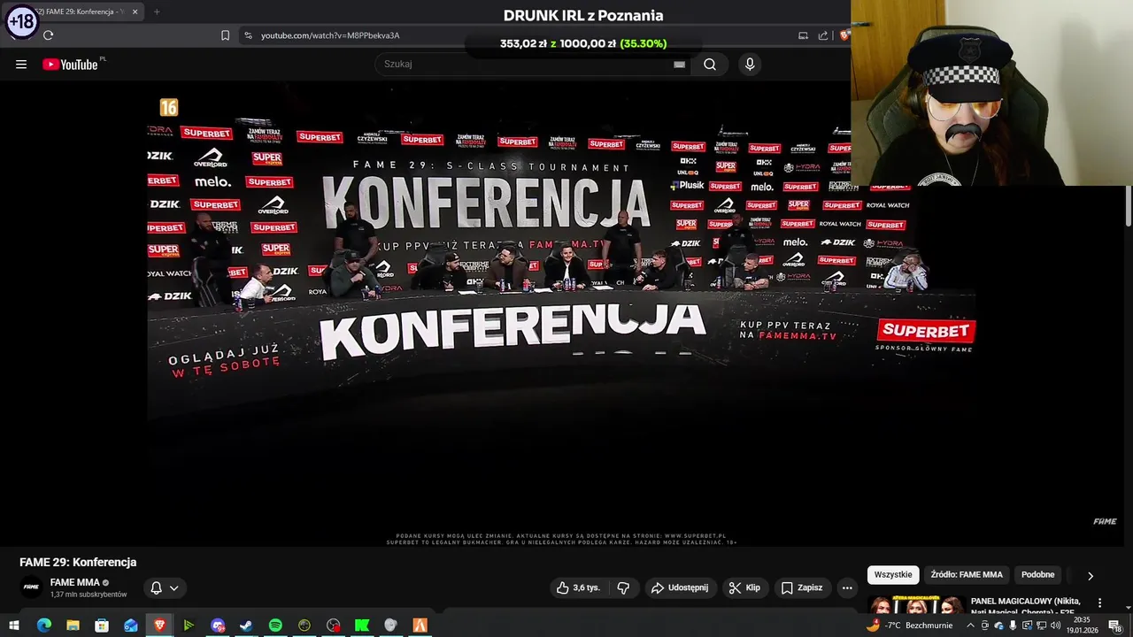Show more filter chips with right arrow
The width and height of the screenshot is (1133, 637).
[1091, 575]
